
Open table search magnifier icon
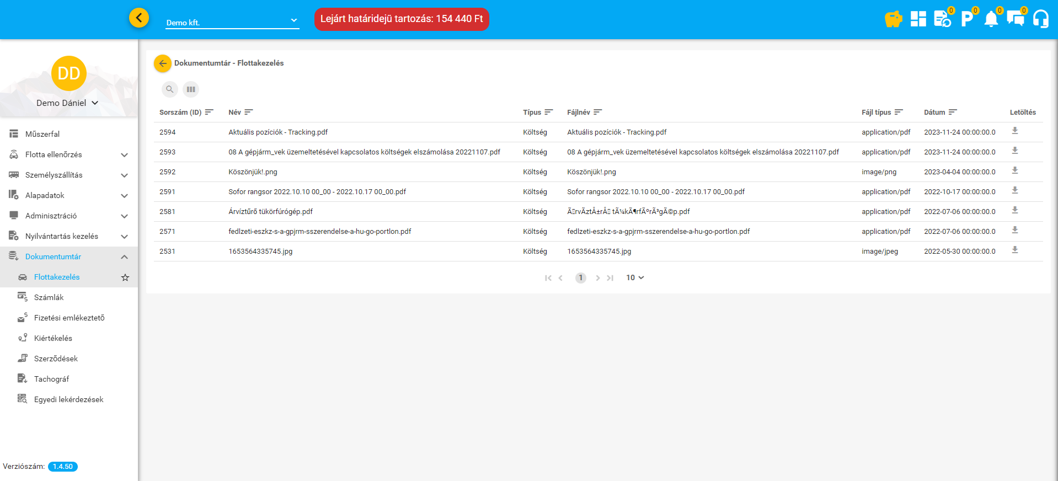click(x=170, y=89)
